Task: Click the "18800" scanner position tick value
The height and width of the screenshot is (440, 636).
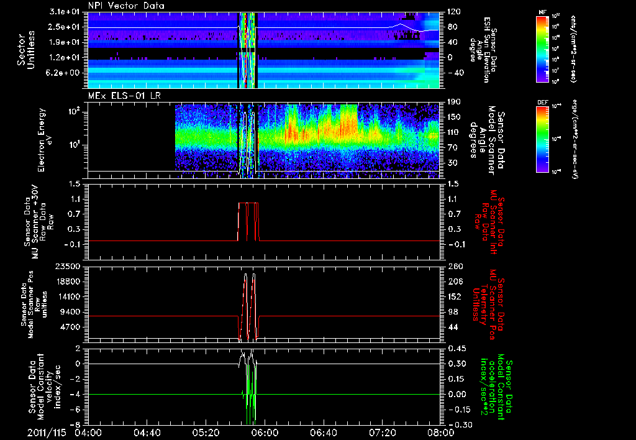Action: coord(68,282)
